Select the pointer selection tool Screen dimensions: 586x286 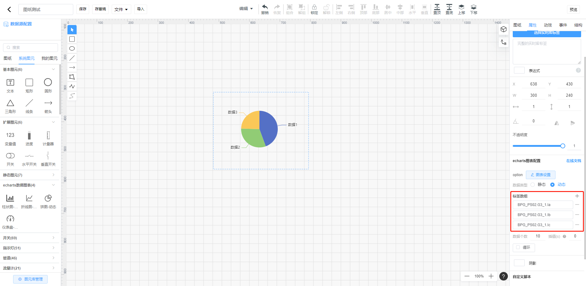[72, 30]
